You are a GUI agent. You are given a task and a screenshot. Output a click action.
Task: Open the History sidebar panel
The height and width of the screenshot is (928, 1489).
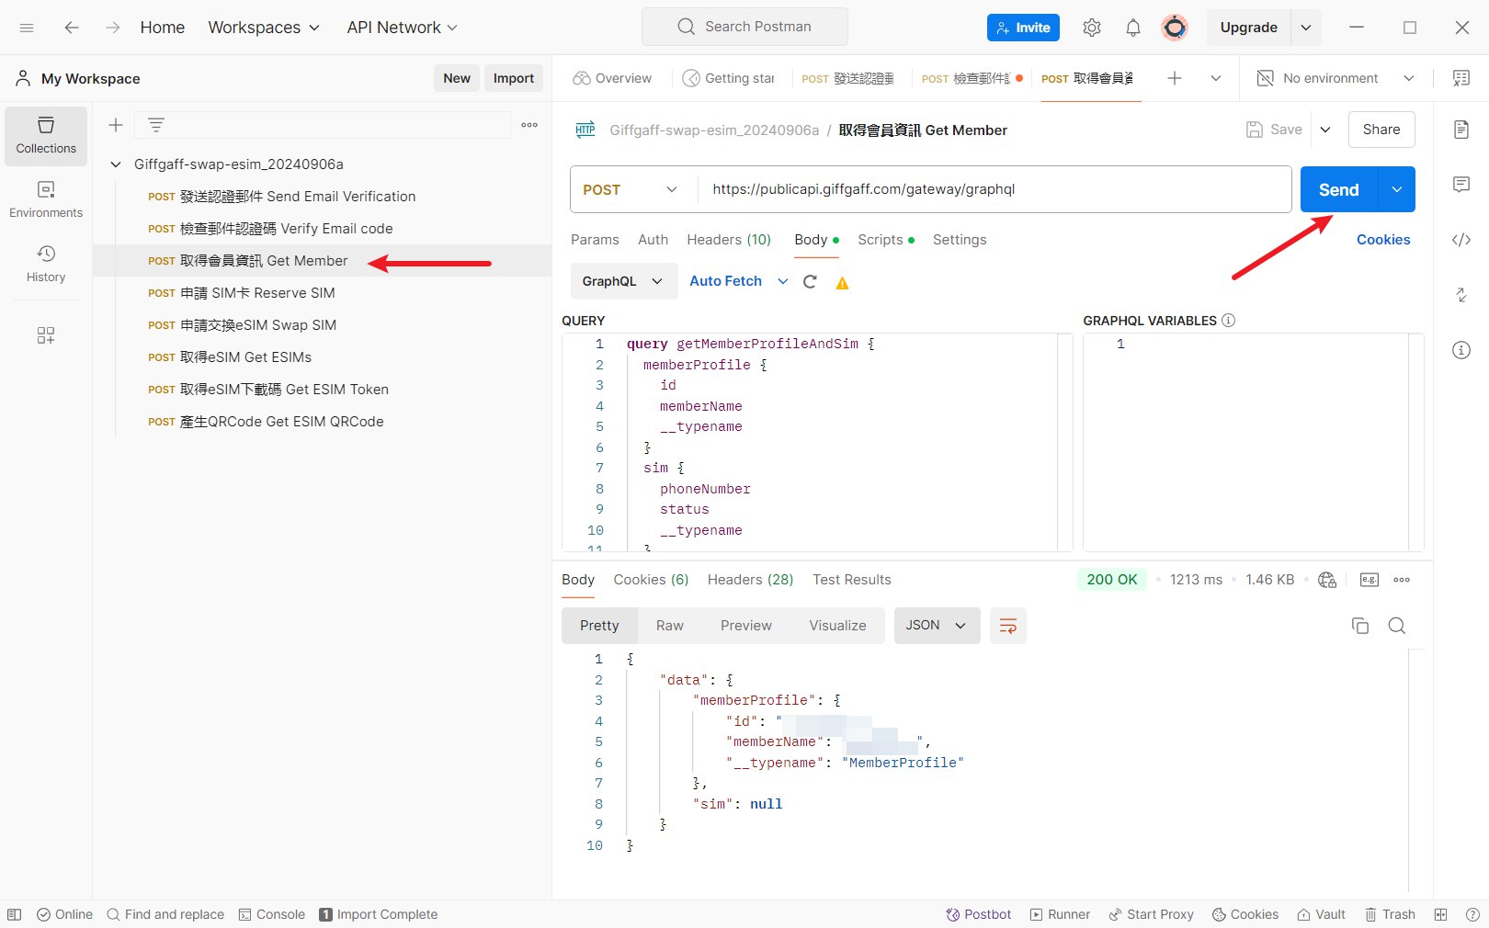[46, 264]
